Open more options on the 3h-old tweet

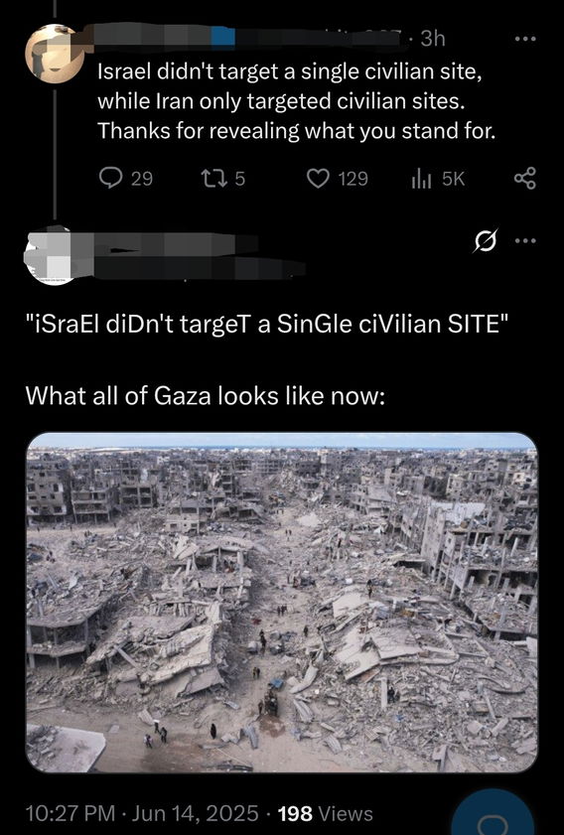click(x=524, y=39)
